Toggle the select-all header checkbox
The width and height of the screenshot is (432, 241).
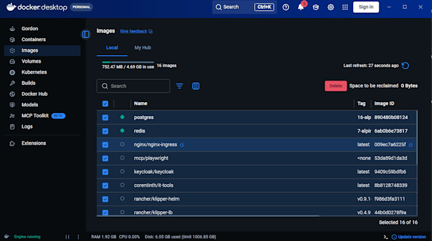[105, 104]
